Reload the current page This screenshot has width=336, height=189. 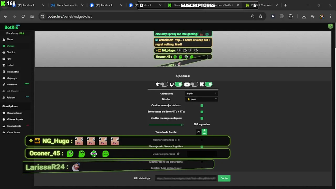pos(23,16)
